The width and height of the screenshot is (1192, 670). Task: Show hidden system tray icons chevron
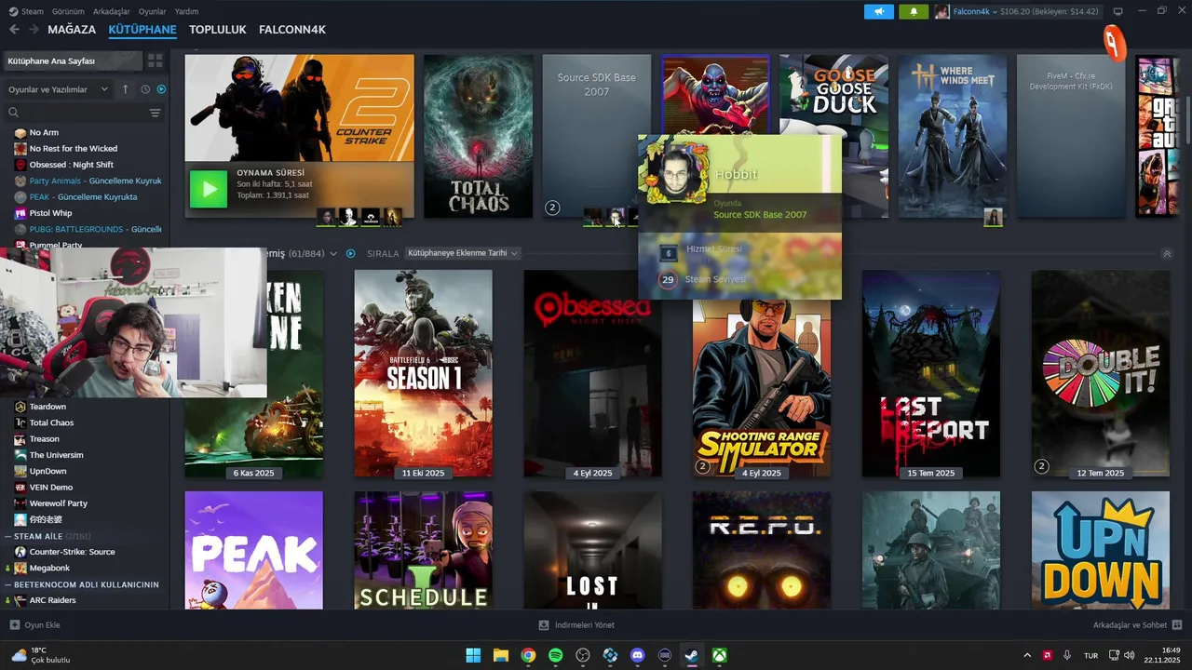click(x=1027, y=655)
